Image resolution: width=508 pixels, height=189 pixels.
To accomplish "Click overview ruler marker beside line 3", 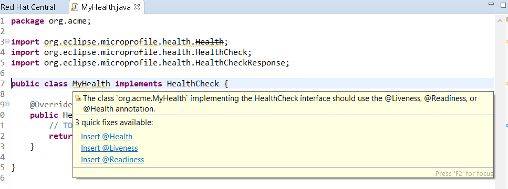I will (507, 42).
